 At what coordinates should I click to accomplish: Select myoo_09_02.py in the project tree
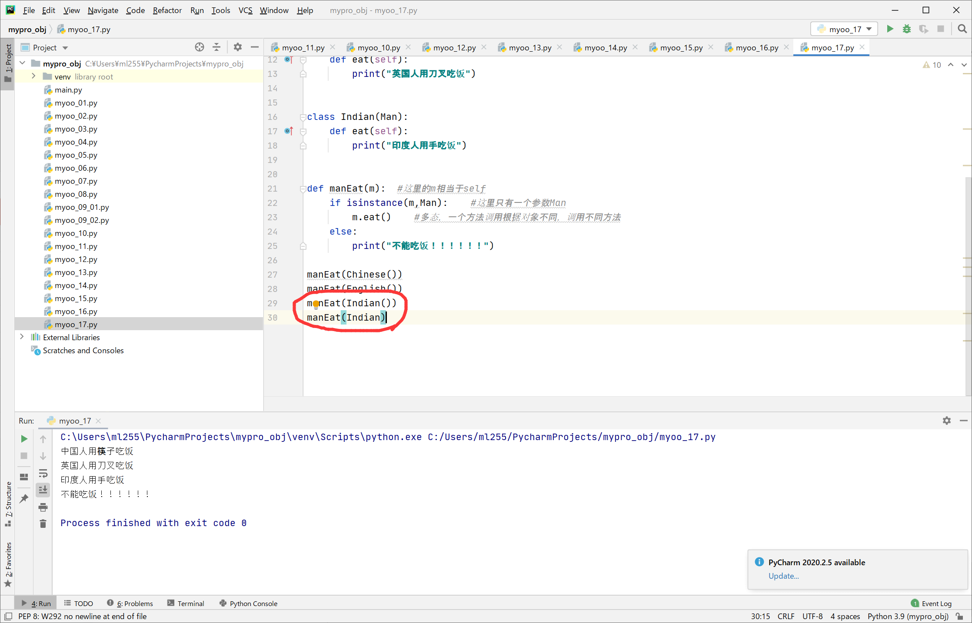[x=82, y=220]
